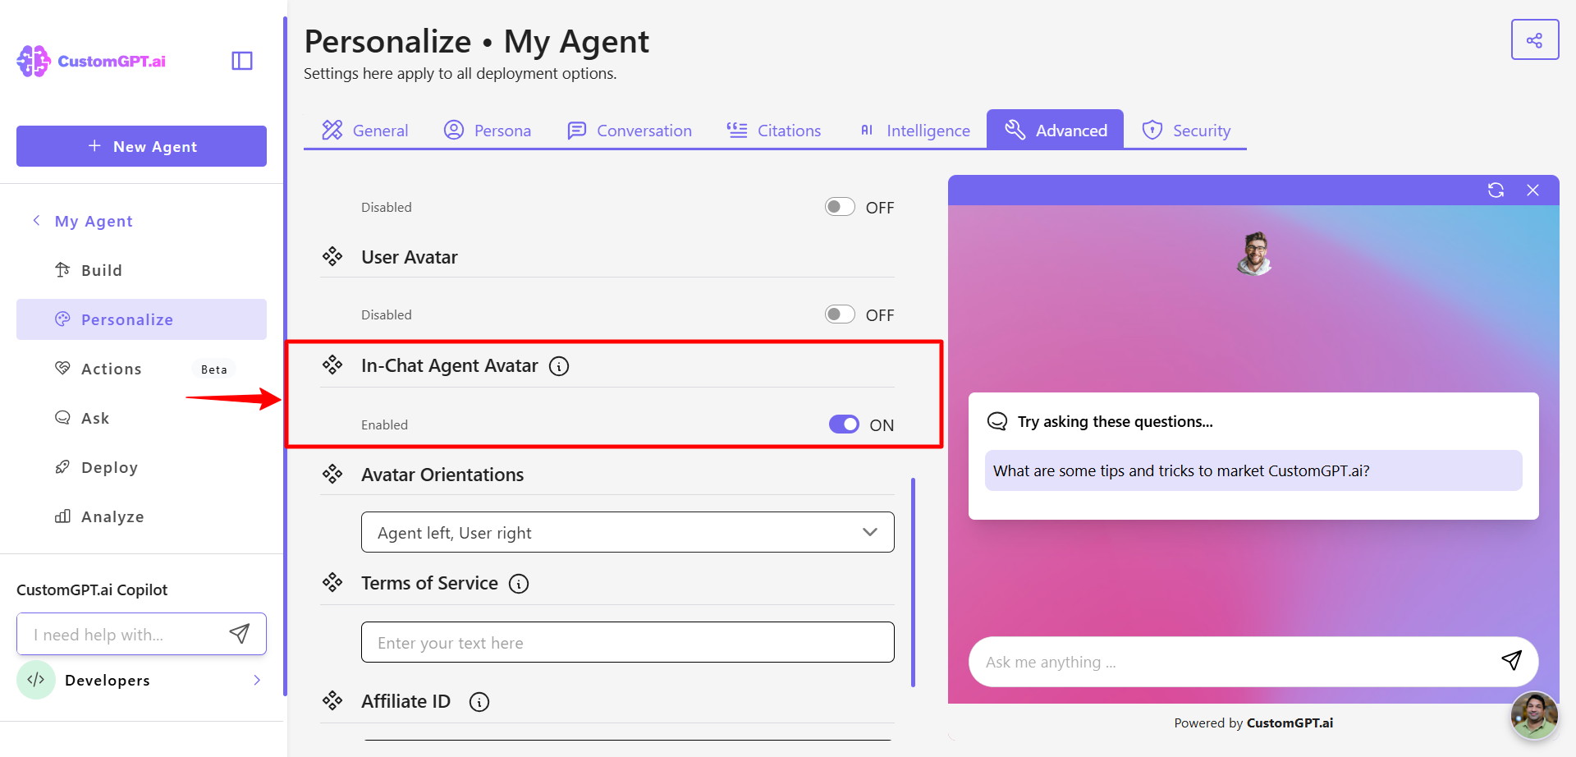Collapse the sidebar panel icon
1576x757 pixels.
click(x=242, y=61)
